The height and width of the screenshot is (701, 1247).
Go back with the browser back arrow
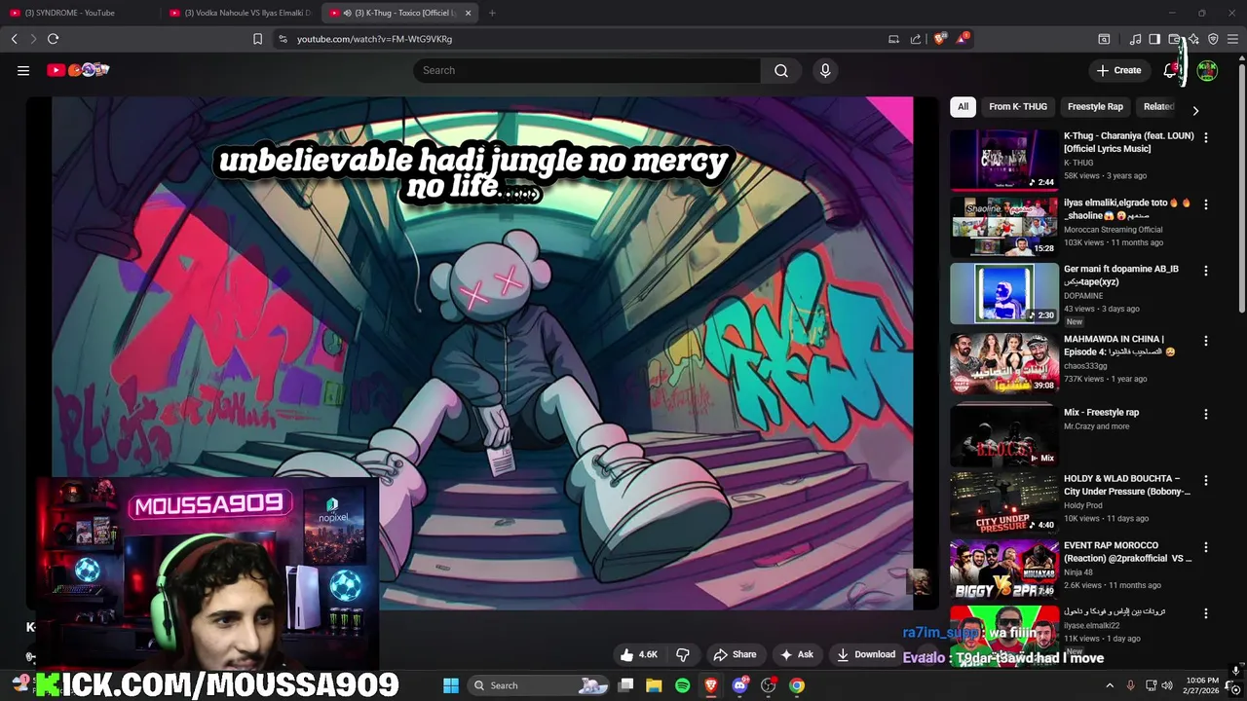coord(14,39)
